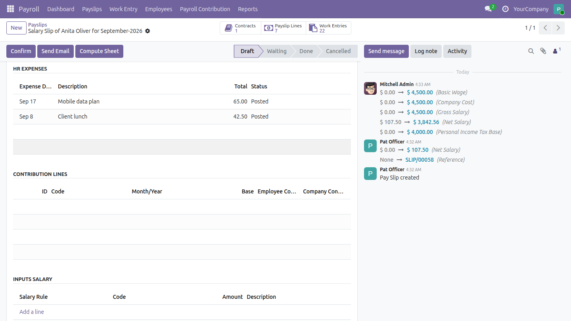Open Contracts smart button
This screenshot has height=321, width=571.
240,28
